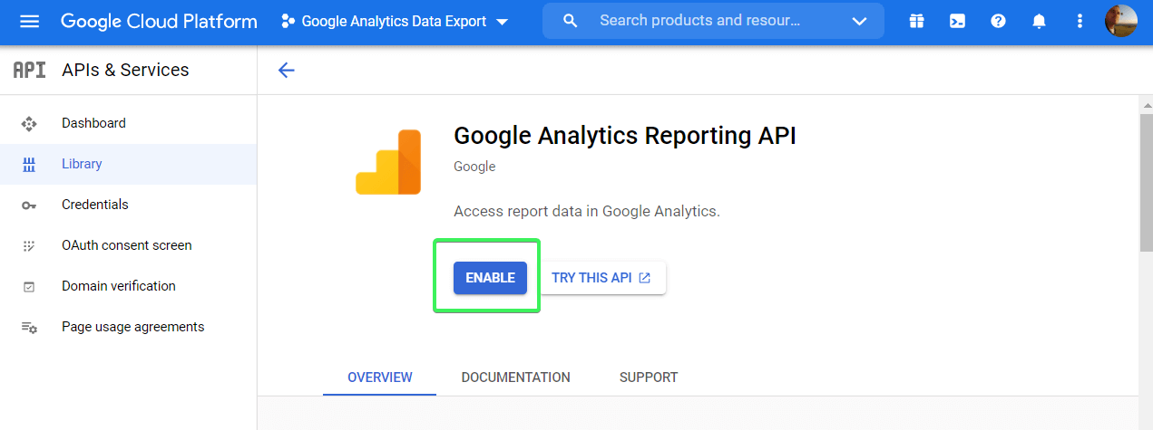Click the APIs & Services heading
The height and width of the screenshot is (430, 1153).
[x=125, y=70]
